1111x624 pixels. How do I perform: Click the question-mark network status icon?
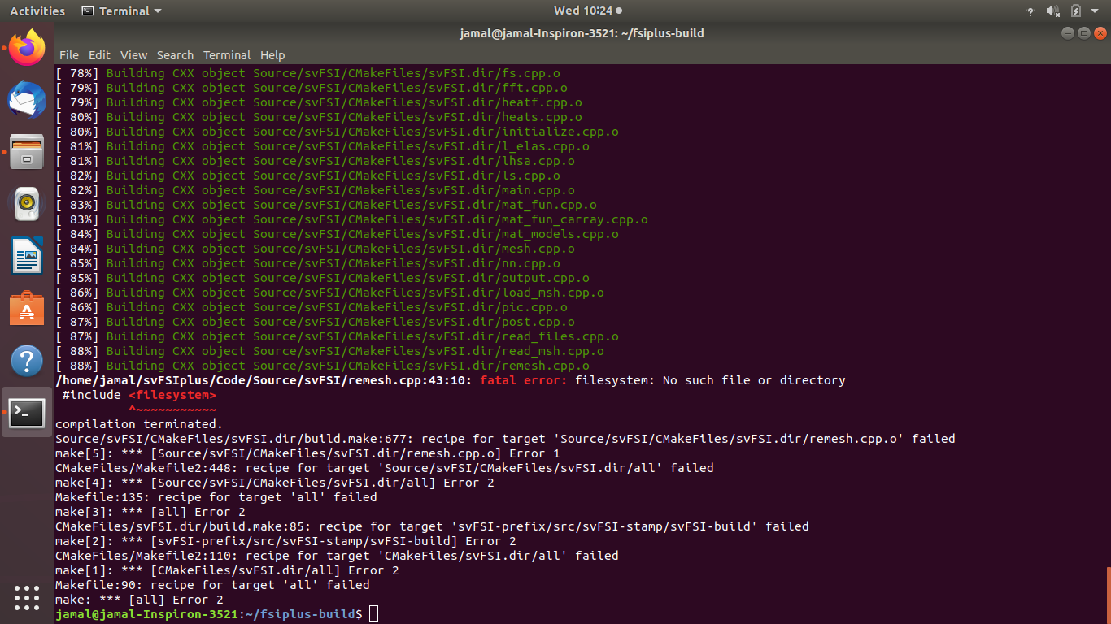coord(1030,11)
